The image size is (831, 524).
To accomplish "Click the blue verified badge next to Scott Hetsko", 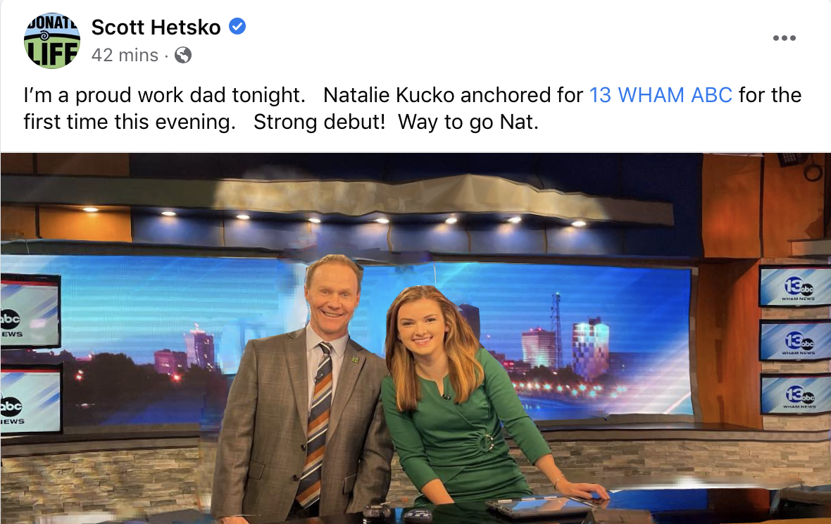I will (x=237, y=26).
